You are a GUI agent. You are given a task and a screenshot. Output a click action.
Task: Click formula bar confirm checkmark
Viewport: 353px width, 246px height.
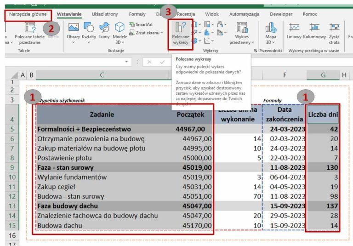[x=162, y=62]
